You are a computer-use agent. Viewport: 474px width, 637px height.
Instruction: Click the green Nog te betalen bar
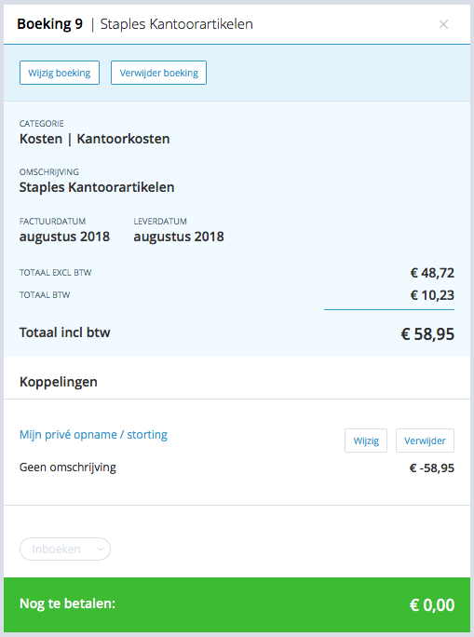[x=237, y=604]
